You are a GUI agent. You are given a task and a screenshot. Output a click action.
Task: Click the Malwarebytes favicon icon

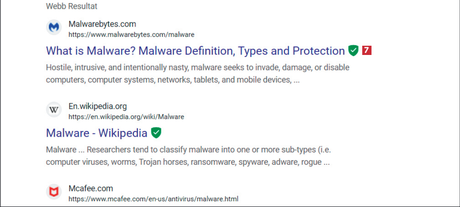tap(54, 28)
